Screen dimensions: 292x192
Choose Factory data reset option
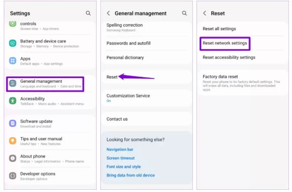click(x=220, y=77)
